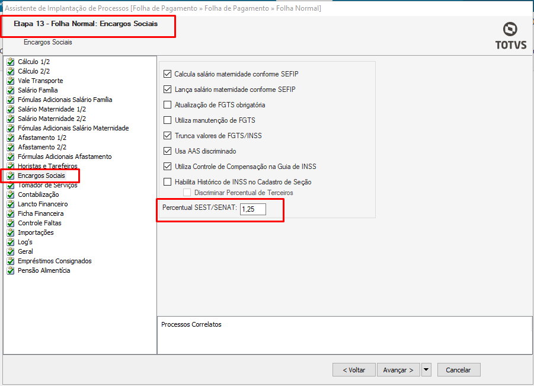Click the Processos Correlatos panel label
The image size is (534, 386).
(x=191, y=324)
